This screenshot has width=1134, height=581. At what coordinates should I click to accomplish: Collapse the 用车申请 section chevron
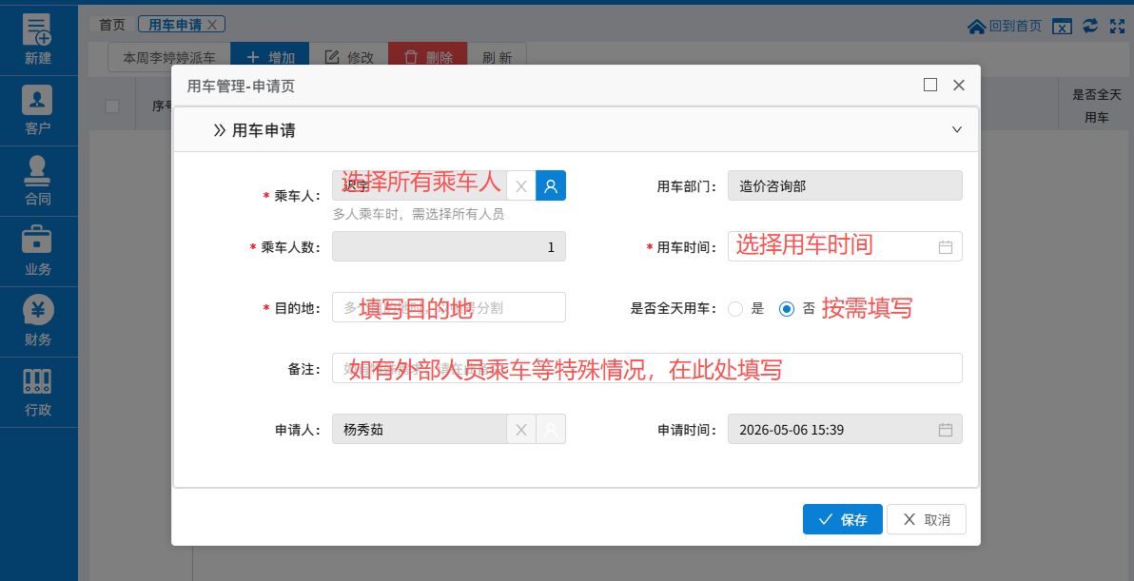(x=957, y=129)
